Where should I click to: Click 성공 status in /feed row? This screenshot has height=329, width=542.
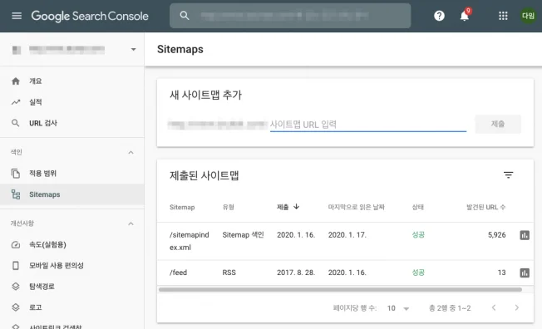point(418,273)
